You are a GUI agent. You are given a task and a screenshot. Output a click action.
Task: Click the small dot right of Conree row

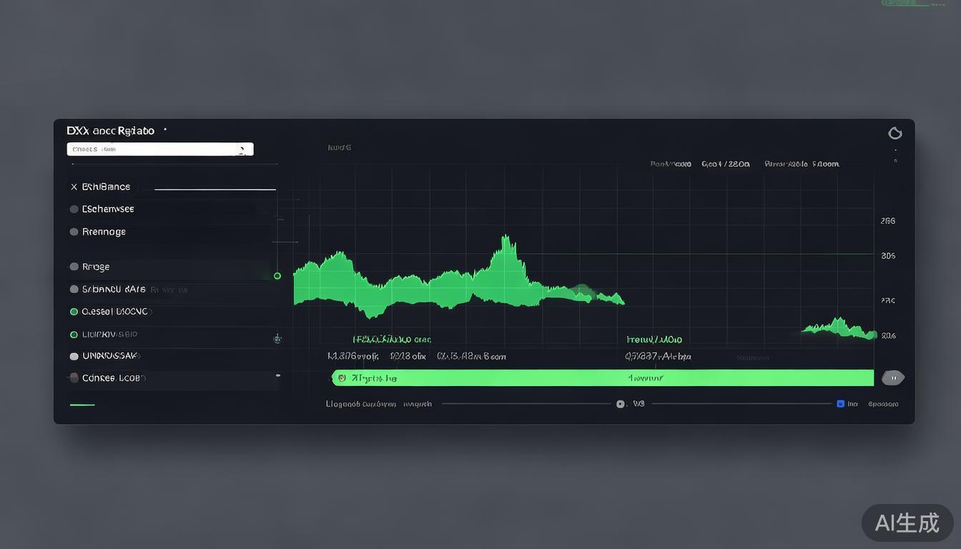tap(277, 375)
